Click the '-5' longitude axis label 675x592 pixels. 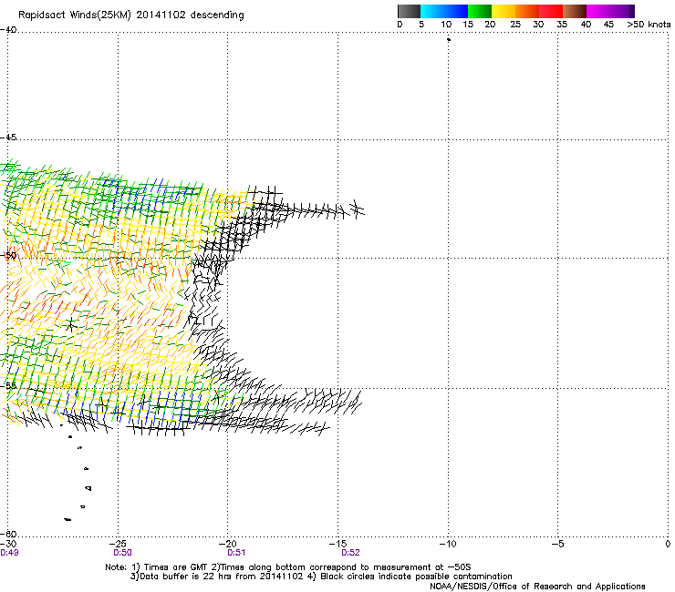coord(558,544)
